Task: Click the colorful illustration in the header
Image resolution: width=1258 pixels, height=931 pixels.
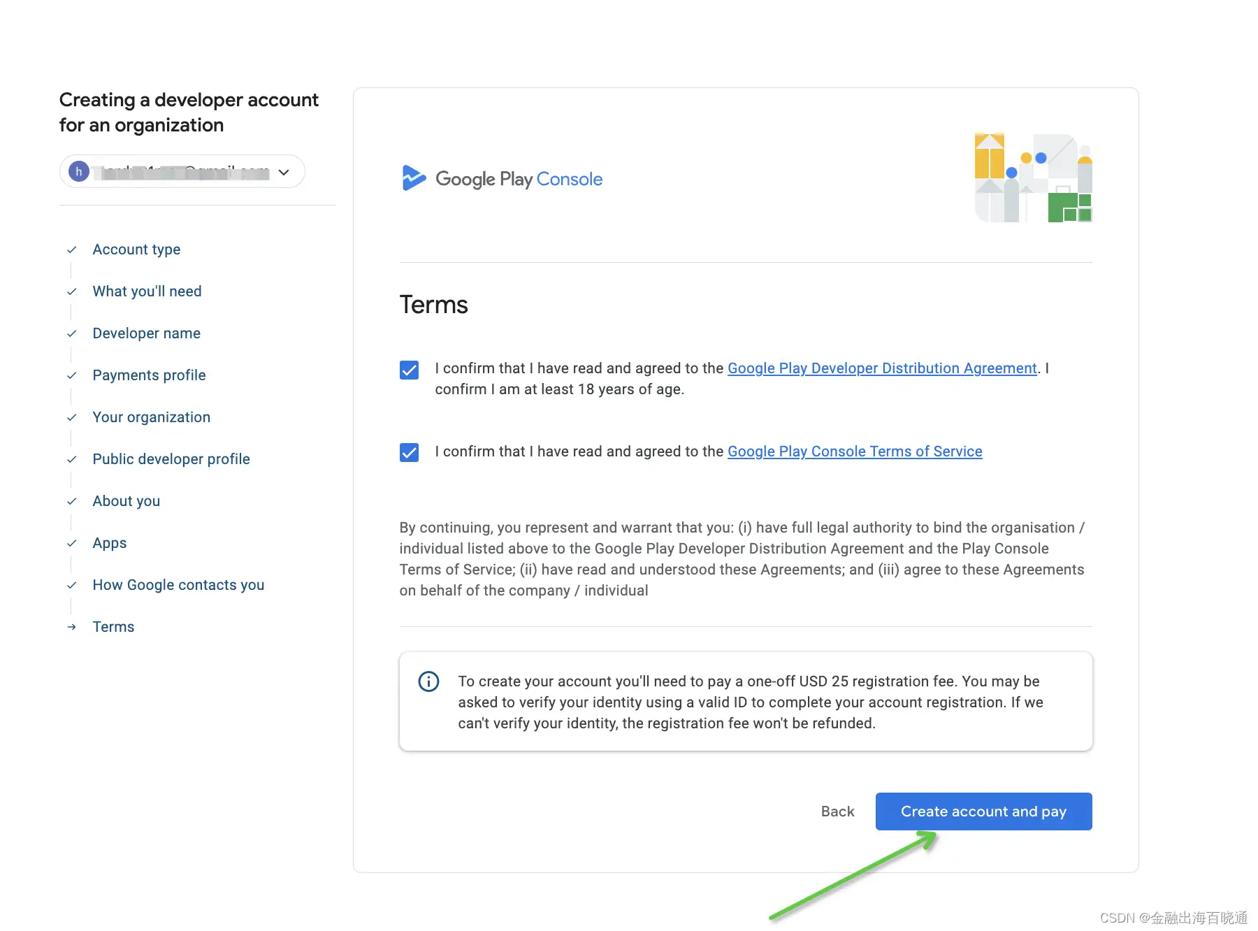Action: 1033,178
